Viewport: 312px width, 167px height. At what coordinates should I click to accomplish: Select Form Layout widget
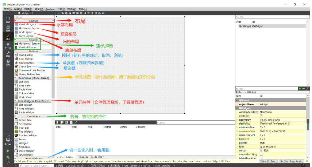24,36
